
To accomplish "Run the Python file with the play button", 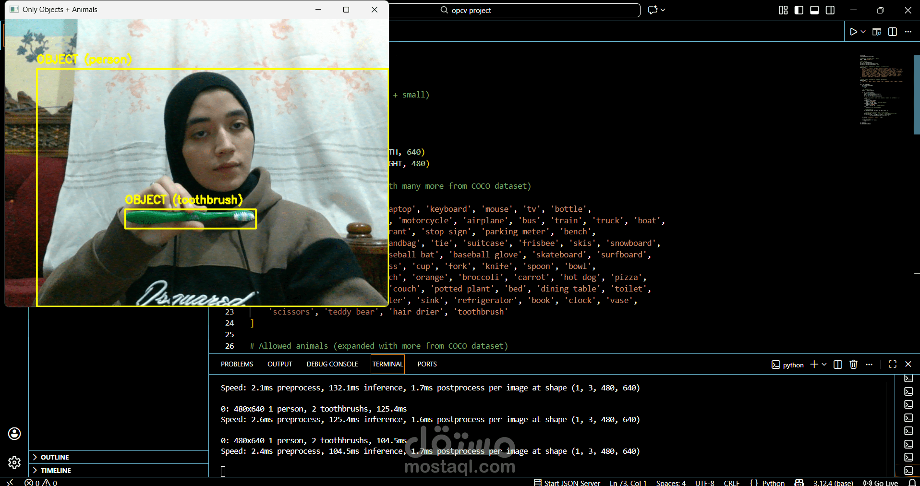I will (x=853, y=32).
